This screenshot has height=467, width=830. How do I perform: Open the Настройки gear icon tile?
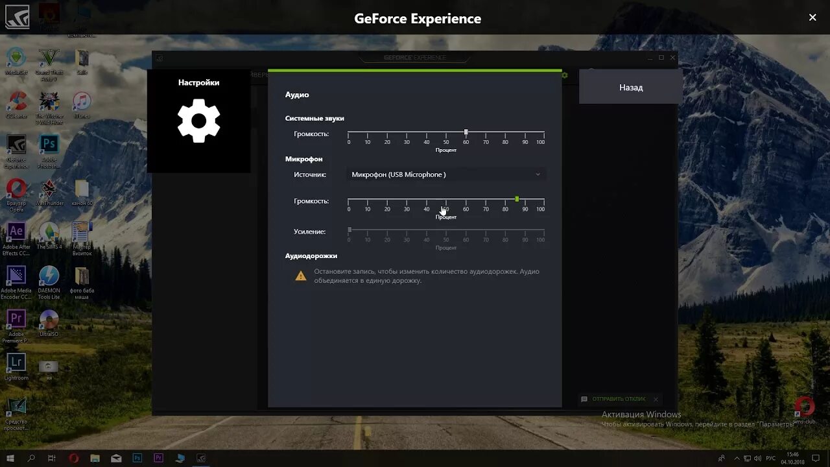(198, 121)
